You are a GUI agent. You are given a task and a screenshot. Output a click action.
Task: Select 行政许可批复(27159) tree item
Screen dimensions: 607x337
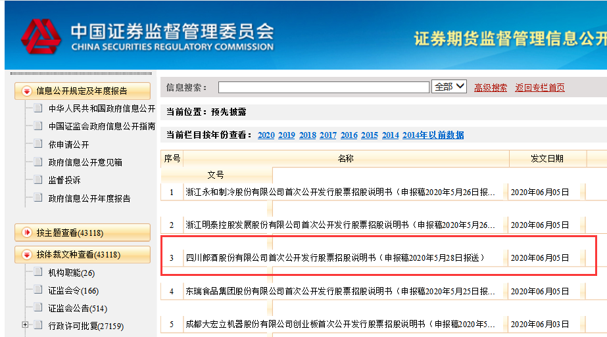coord(86,326)
